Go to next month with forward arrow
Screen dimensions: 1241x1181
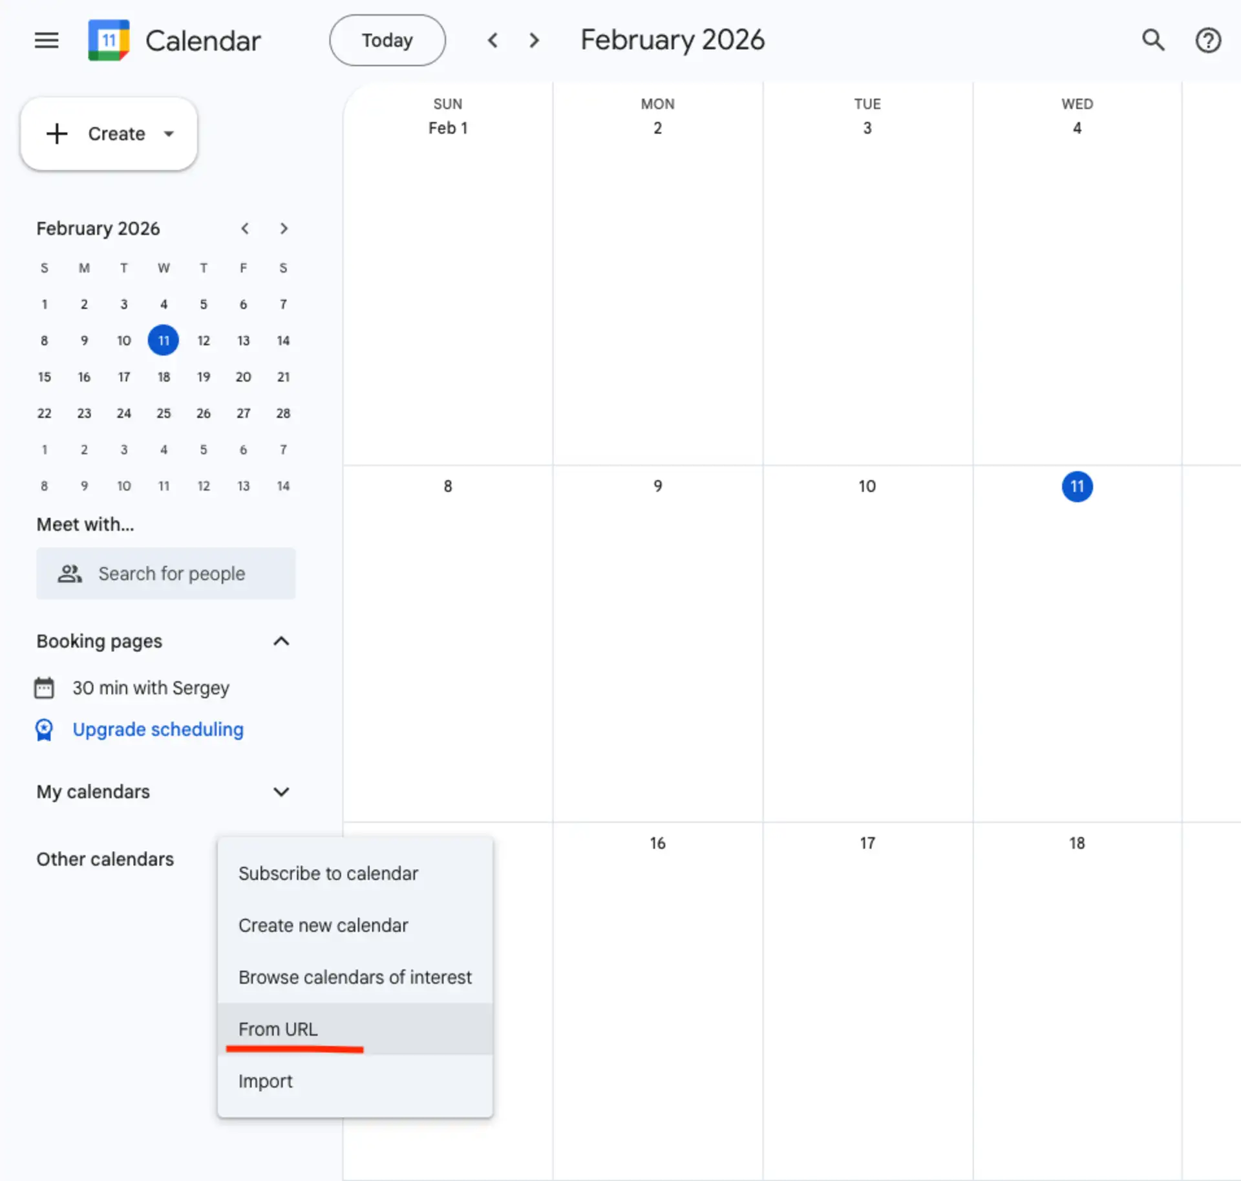point(534,40)
